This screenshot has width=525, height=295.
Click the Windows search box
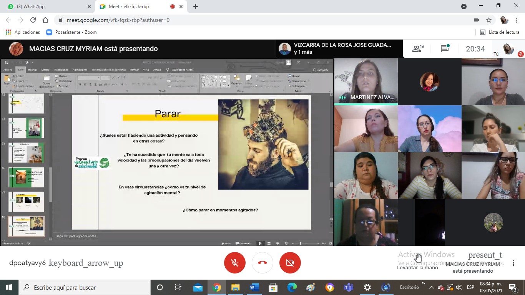tap(85, 287)
